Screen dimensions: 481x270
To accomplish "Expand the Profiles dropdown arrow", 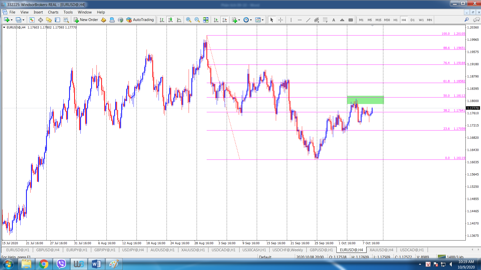I will click(x=24, y=20).
